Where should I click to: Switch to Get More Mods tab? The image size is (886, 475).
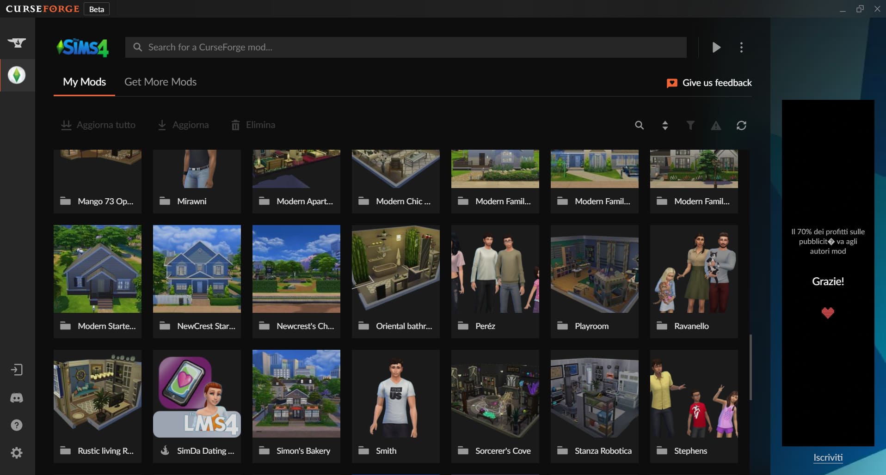[x=160, y=82]
